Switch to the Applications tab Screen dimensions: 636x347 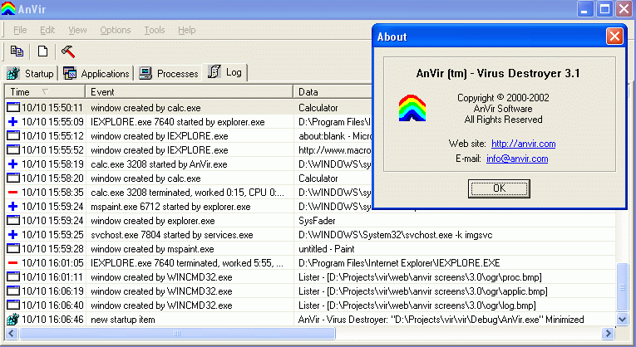tap(96, 74)
